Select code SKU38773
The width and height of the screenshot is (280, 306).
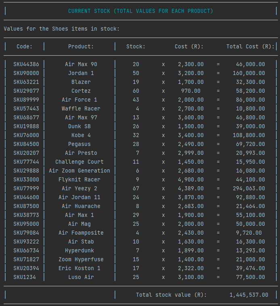point(26,215)
